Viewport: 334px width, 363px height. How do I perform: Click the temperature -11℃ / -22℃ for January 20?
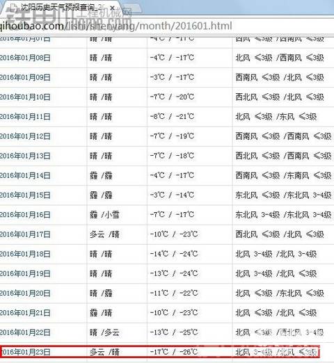[174, 293]
